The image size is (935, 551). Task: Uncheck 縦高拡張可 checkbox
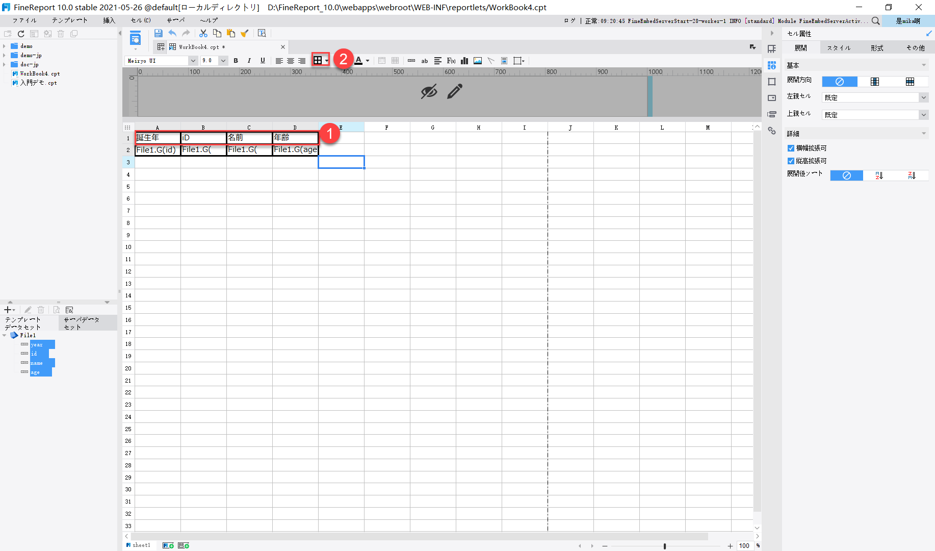pyautogui.click(x=791, y=161)
